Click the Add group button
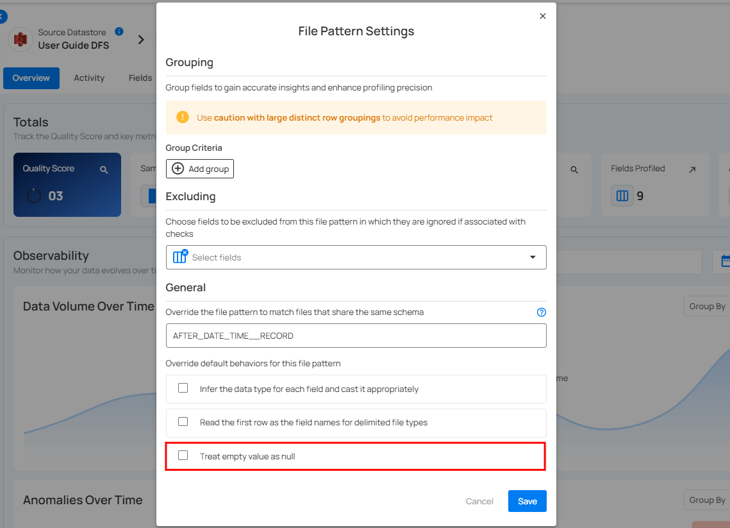Viewport: 730px width, 528px height. 200,169
